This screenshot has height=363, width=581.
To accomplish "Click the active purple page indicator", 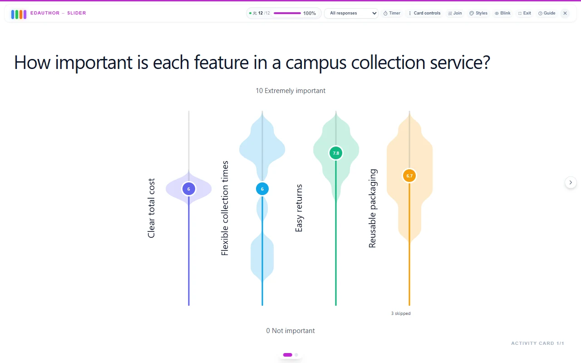I will point(287,355).
